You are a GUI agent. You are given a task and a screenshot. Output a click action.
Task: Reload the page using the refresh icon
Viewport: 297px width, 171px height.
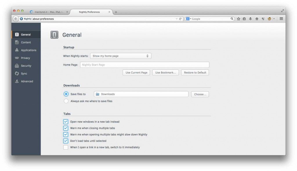[x=180, y=19]
